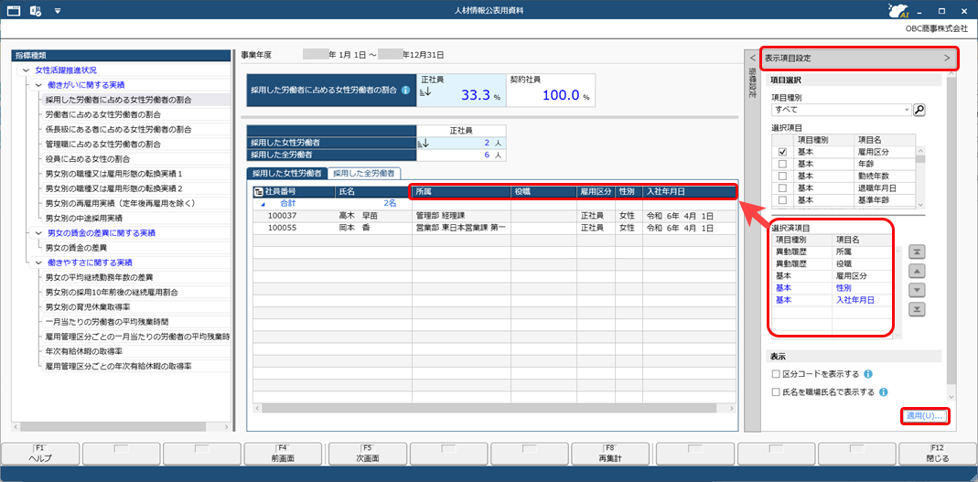Expand the 表示項目設定 panel right chevron
Screen dimensions: 978x482
point(947,58)
